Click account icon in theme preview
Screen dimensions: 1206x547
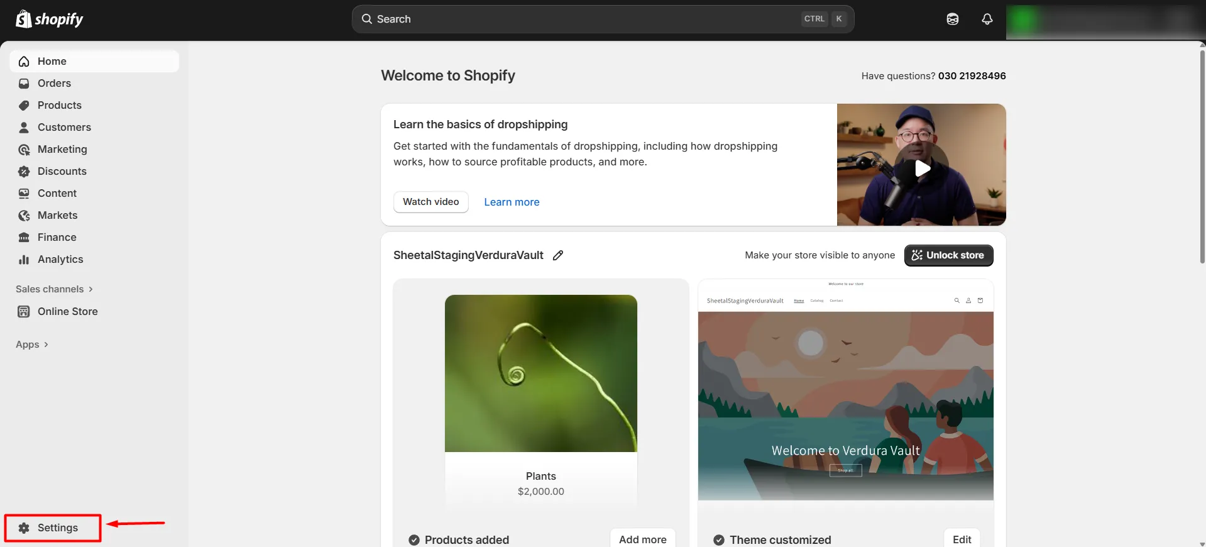[x=968, y=301]
